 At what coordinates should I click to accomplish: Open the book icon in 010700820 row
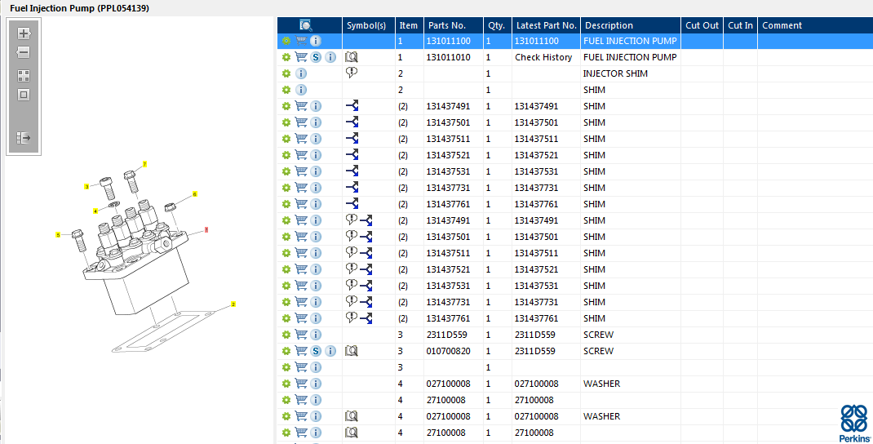tap(352, 351)
